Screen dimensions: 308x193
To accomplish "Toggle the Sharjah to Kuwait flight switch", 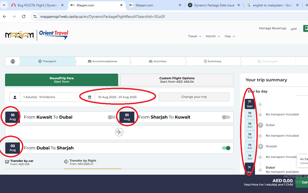I will point(226,117).
